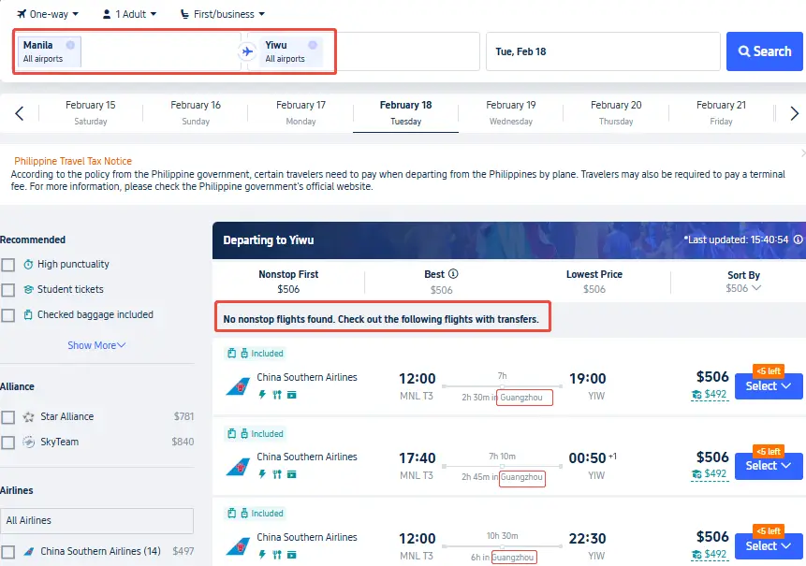This screenshot has width=806, height=566.
Task: Enable the High punctuality filter checkbox
Action: pos(8,265)
